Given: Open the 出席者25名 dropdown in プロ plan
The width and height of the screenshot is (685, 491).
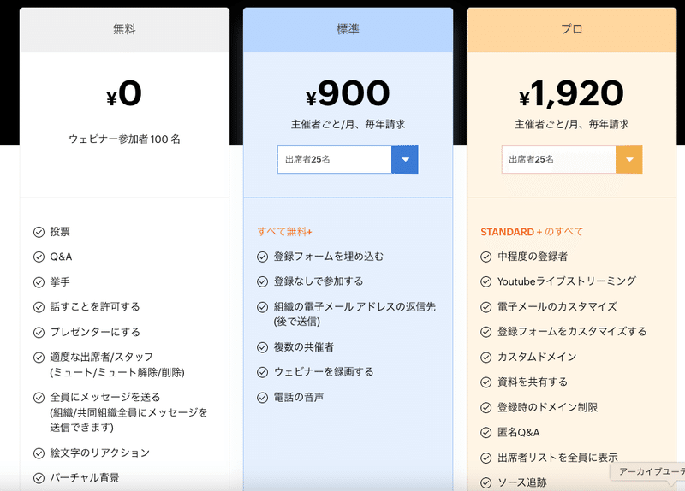Looking at the screenshot, I should (x=572, y=159).
